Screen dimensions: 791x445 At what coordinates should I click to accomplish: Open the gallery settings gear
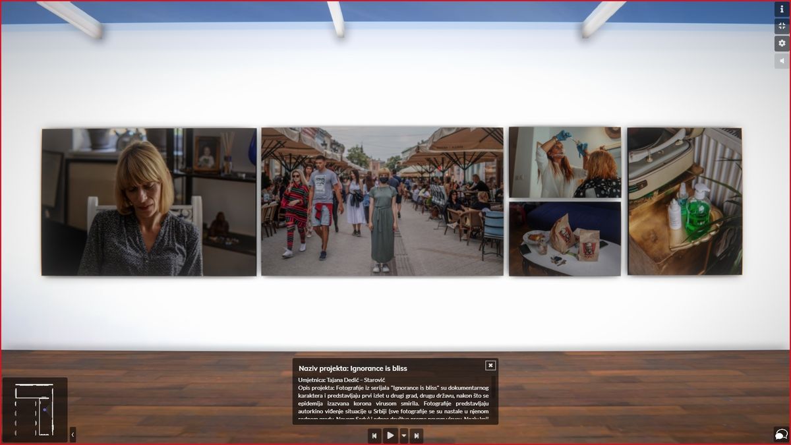(x=781, y=43)
